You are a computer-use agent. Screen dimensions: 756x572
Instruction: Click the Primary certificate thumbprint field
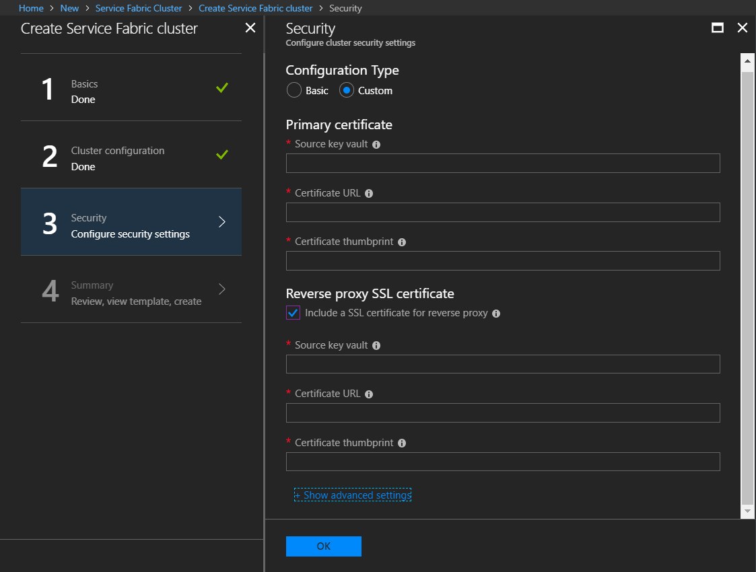point(503,261)
